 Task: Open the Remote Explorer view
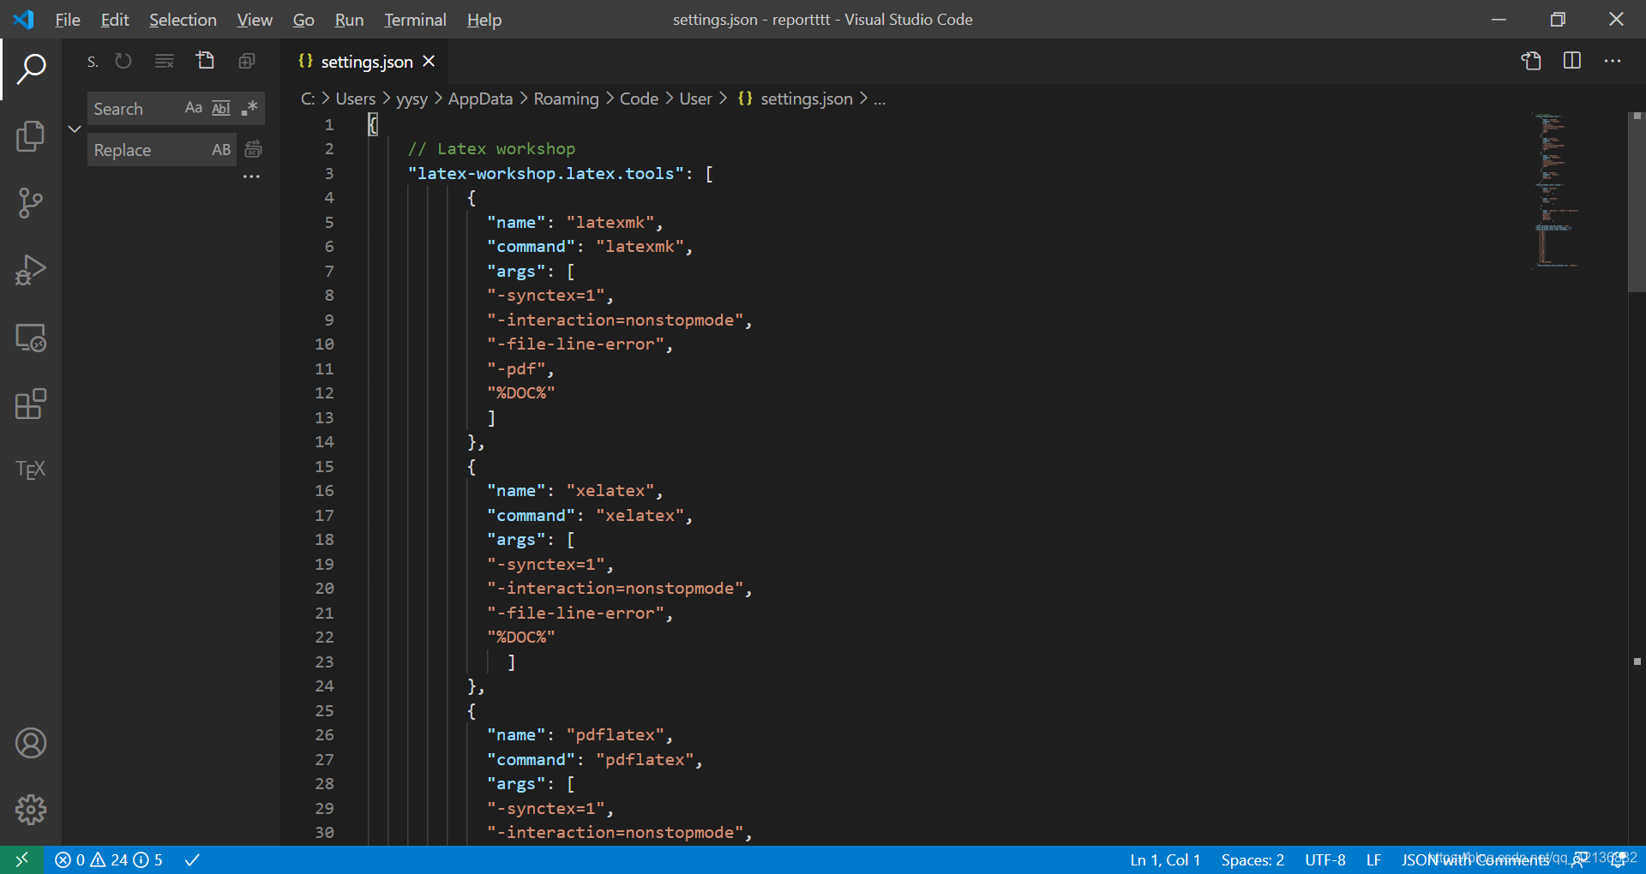[x=31, y=338]
